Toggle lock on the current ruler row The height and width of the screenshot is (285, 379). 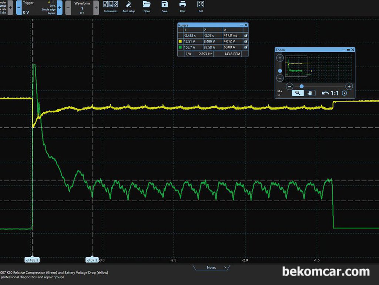[246, 47]
